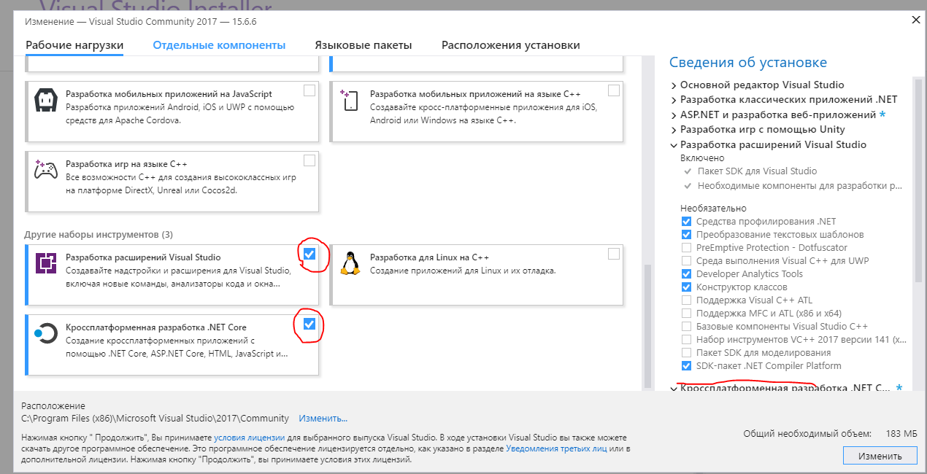Click the C++ mobile development phone icon
This screenshot has width=927, height=474.
pyautogui.click(x=350, y=100)
